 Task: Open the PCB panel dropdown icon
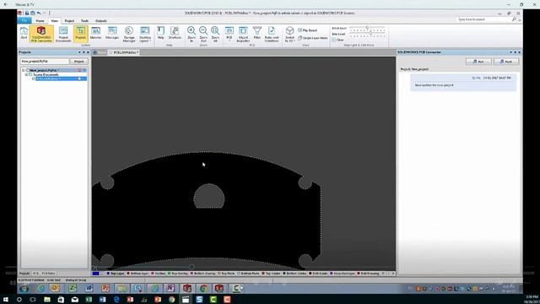[229, 34]
